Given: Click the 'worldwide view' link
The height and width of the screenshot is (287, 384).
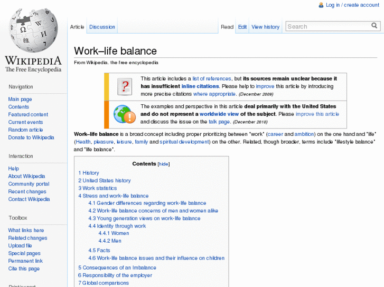Looking at the screenshot, I should click(219, 114).
